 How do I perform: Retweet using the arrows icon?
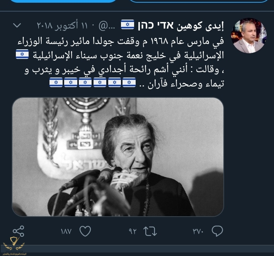tap(150, 231)
